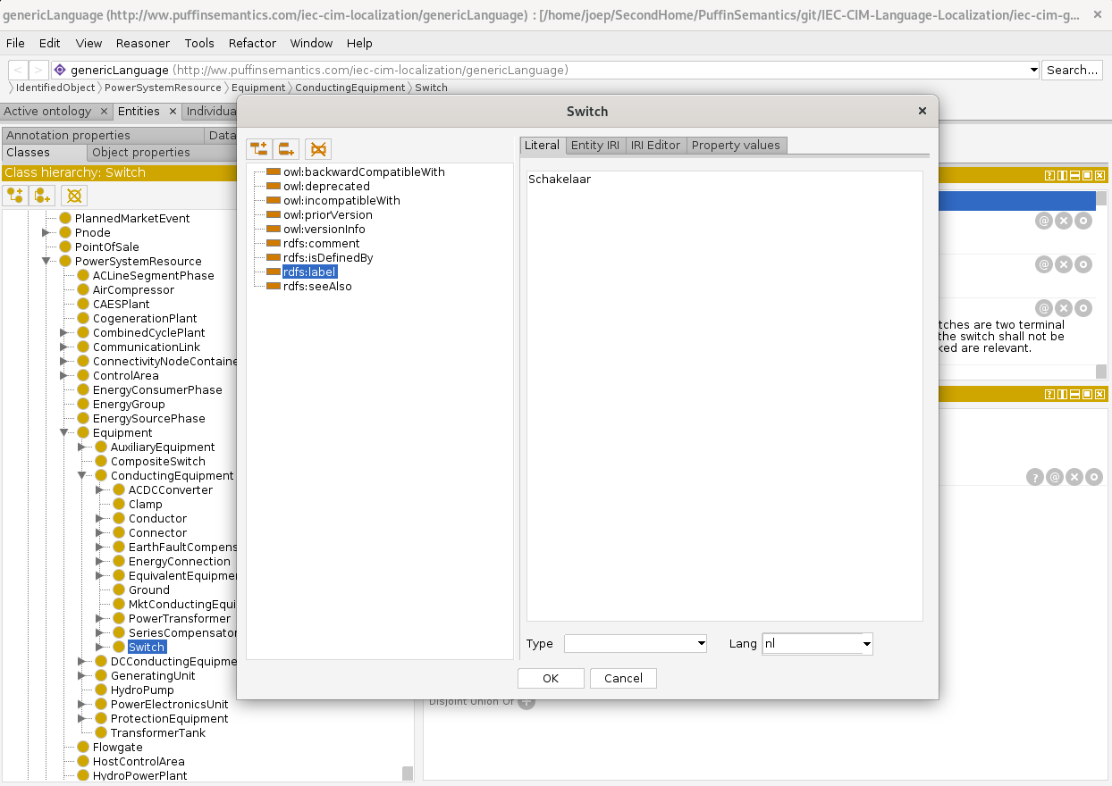This screenshot has width=1112, height=786.
Task: Click vertical split icon in lower right panel header
Action: [1063, 394]
